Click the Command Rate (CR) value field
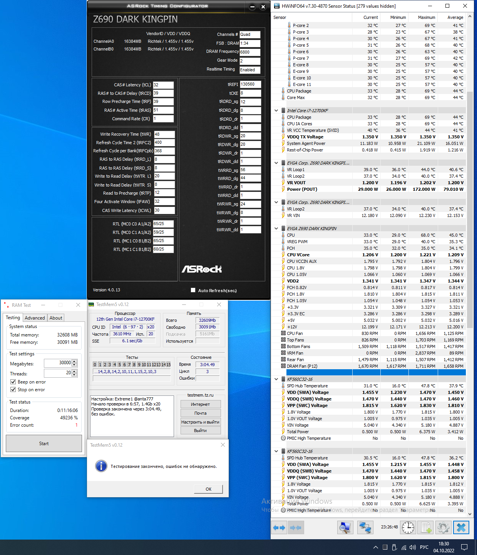Image resolution: width=477 pixels, height=555 pixels. [x=163, y=119]
